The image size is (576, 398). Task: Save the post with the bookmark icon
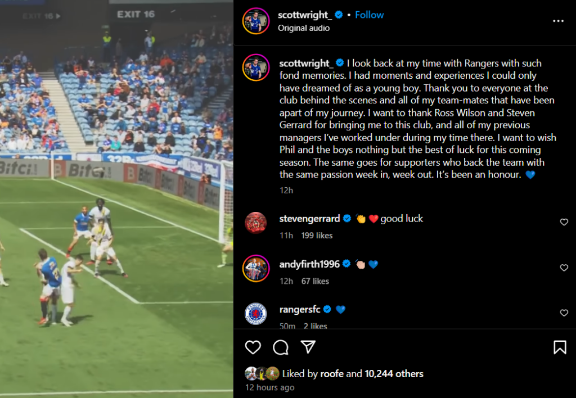tap(560, 347)
